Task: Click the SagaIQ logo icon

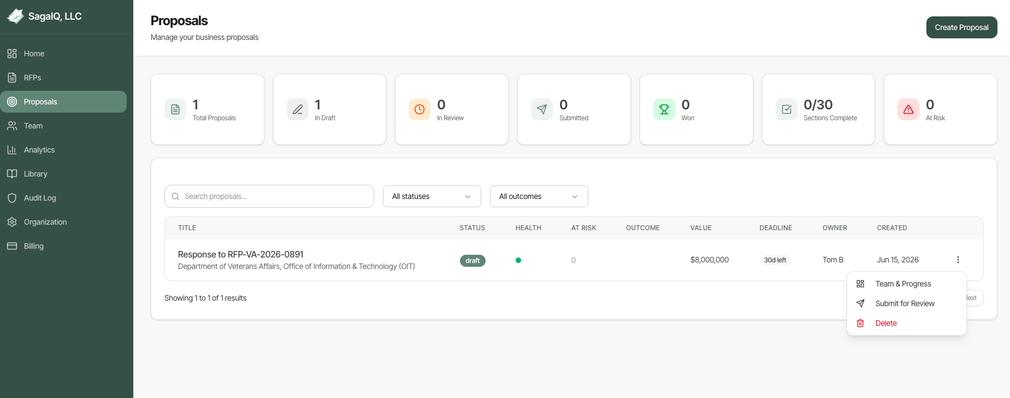Action: tap(15, 16)
